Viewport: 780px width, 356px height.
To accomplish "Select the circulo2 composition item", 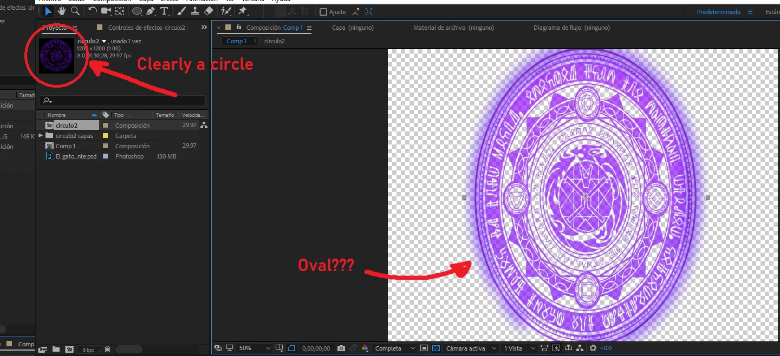I will tap(67, 126).
